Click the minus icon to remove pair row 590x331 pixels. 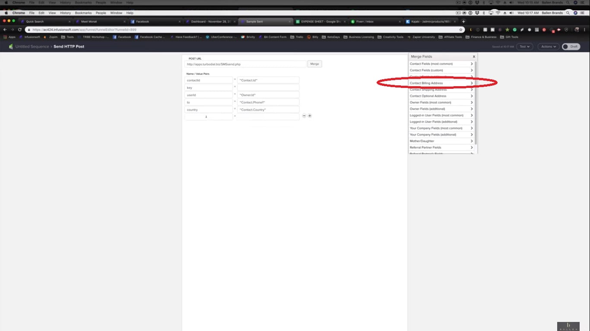(304, 116)
